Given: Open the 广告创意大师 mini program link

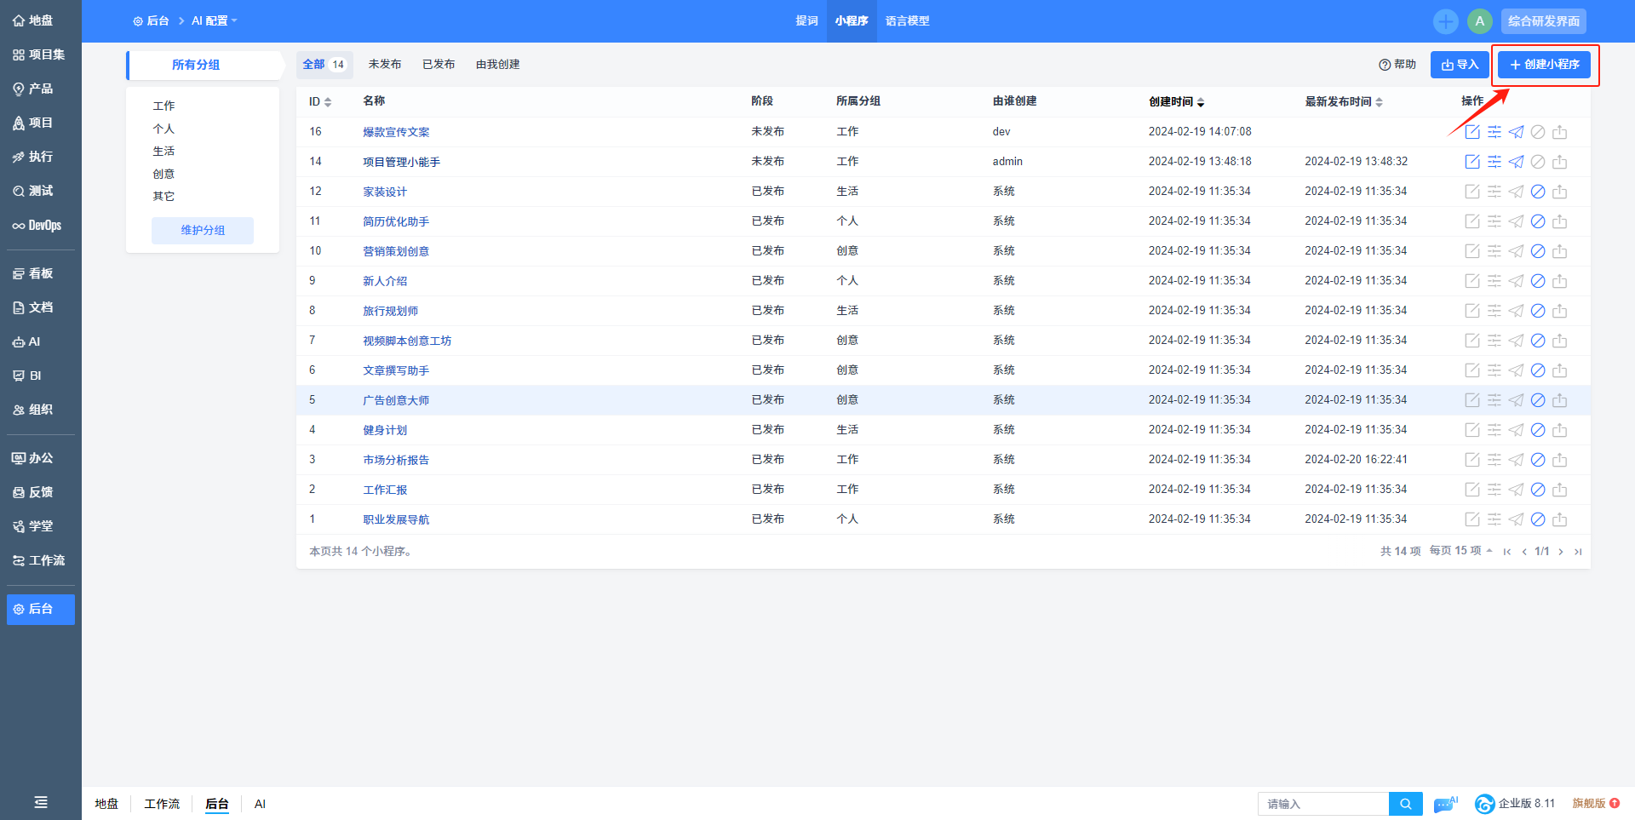Looking at the screenshot, I should [x=396, y=400].
